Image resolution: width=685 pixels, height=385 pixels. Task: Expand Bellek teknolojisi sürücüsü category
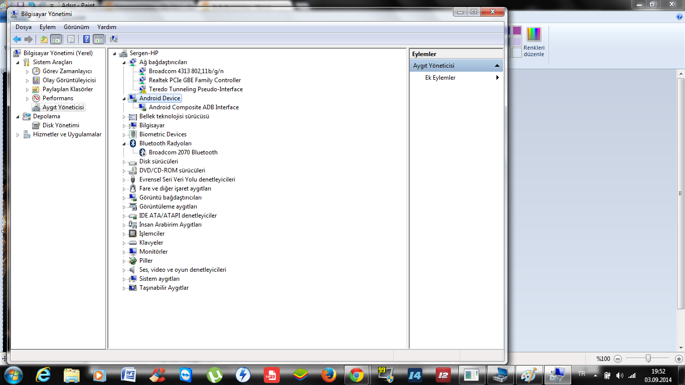coord(124,116)
